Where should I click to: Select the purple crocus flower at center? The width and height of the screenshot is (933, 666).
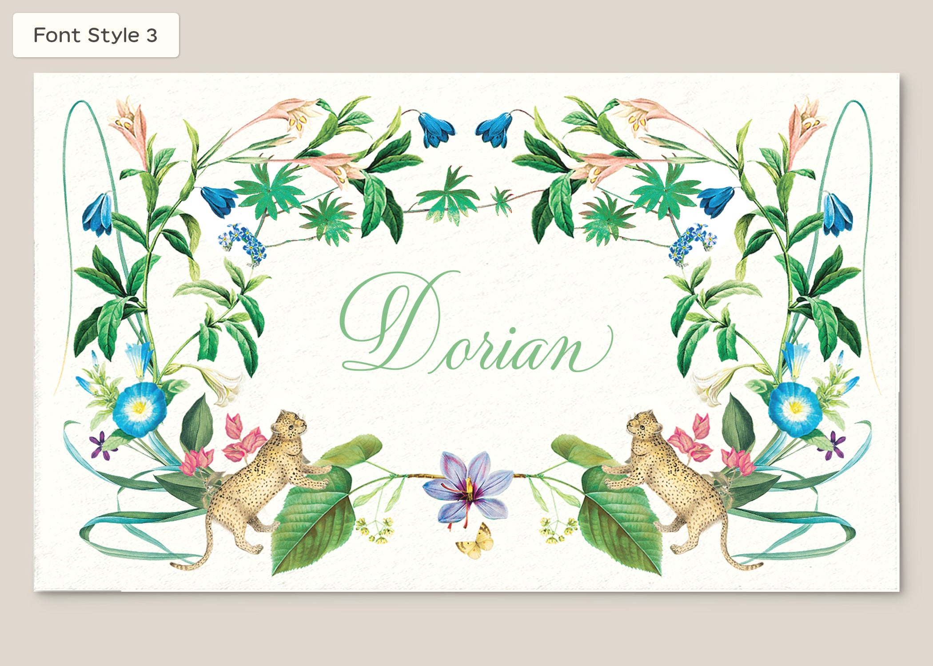click(468, 488)
